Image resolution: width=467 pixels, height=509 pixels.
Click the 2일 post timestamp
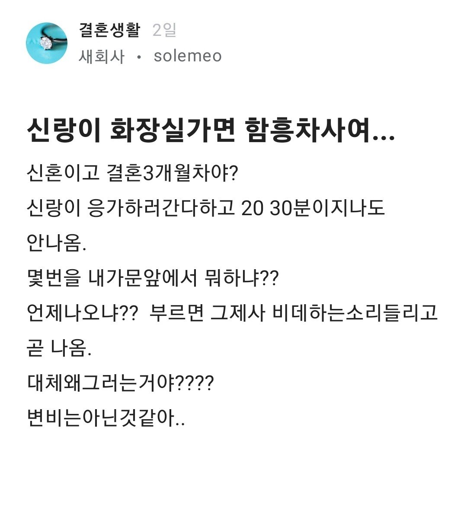pos(164,30)
